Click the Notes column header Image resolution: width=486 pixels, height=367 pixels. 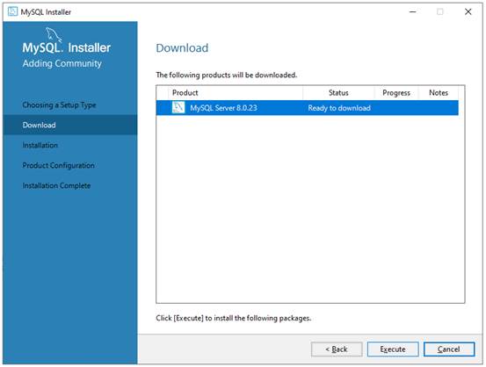coord(439,92)
